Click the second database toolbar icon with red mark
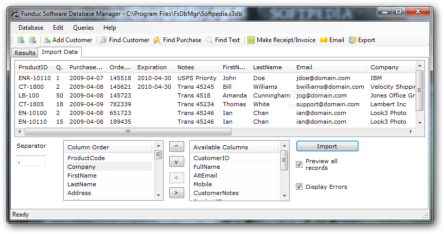444x234 pixels. (32, 40)
